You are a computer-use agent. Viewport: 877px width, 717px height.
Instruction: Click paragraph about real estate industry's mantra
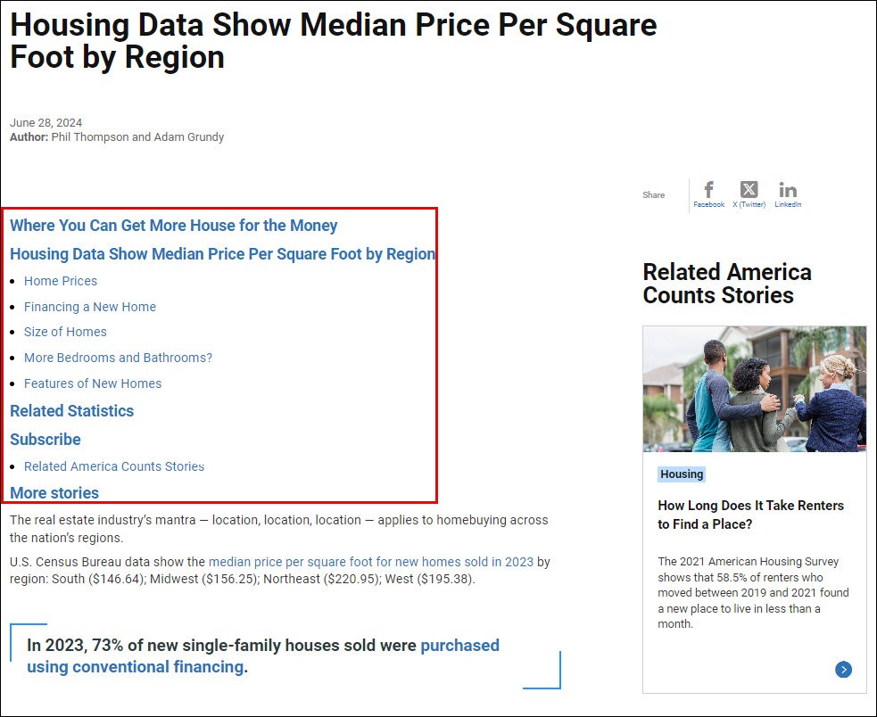point(278,529)
